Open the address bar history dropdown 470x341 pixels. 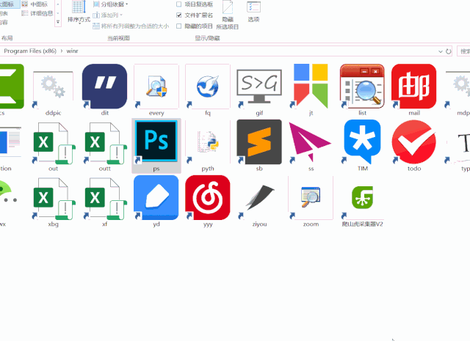tap(441, 51)
